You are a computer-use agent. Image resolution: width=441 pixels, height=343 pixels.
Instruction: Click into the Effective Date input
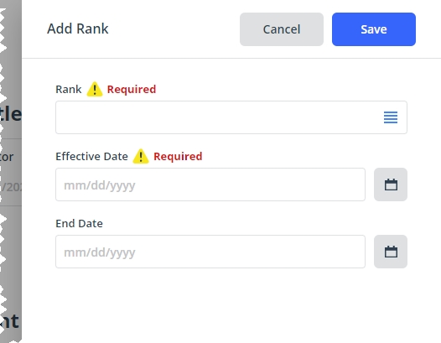tap(210, 184)
